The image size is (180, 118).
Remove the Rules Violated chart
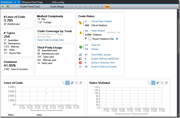[167, 83]
